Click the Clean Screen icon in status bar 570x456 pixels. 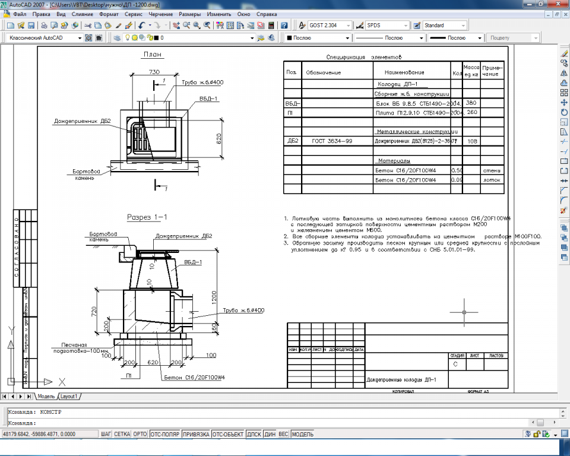coord(565,434)
